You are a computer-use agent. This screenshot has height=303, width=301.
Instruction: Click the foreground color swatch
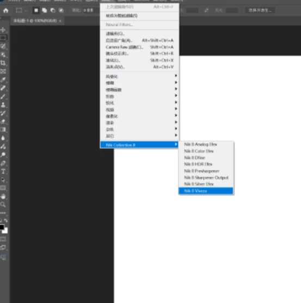point(2,227)
